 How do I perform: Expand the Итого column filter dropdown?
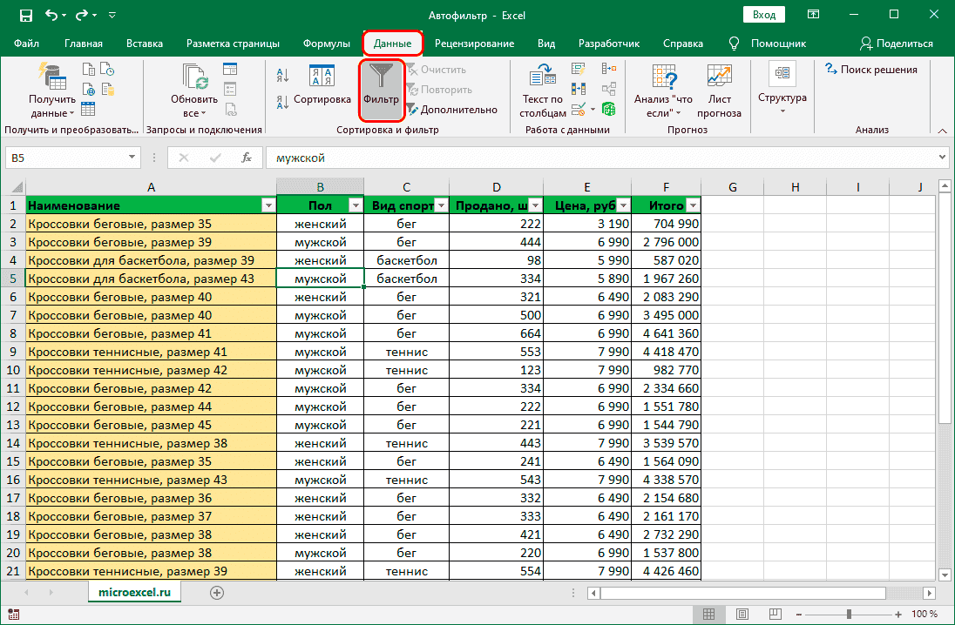coord(693,205)
